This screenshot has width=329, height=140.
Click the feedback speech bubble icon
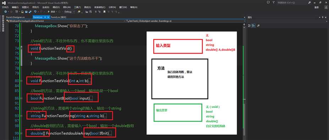(268, 2)
